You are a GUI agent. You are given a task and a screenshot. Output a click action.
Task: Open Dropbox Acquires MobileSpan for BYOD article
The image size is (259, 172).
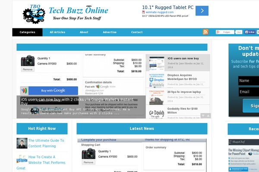pos(182,77)
